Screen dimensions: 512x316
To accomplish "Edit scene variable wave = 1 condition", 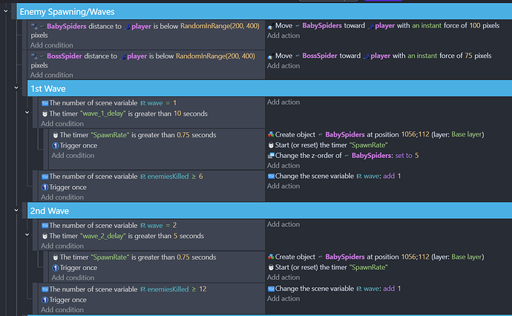I will coord(109,103).
